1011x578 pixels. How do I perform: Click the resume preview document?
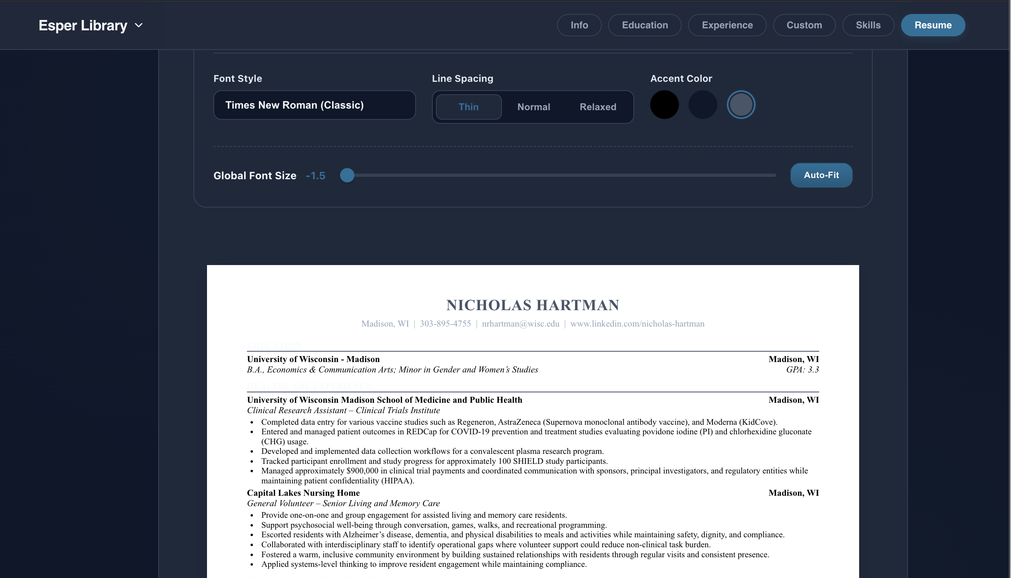point(531,439)
